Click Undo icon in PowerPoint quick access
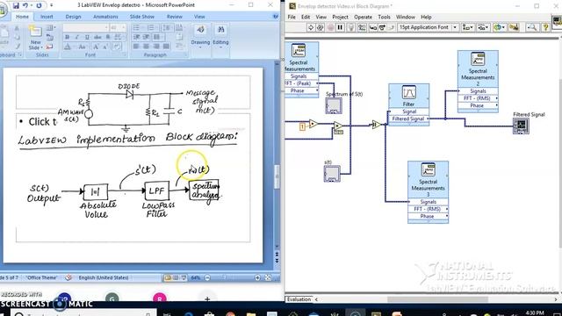 point(25,5)
